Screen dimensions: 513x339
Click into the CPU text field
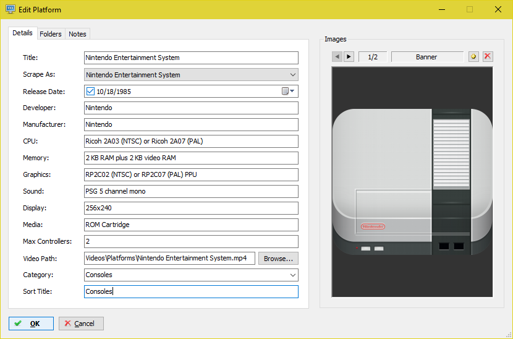tap(191, 141)
